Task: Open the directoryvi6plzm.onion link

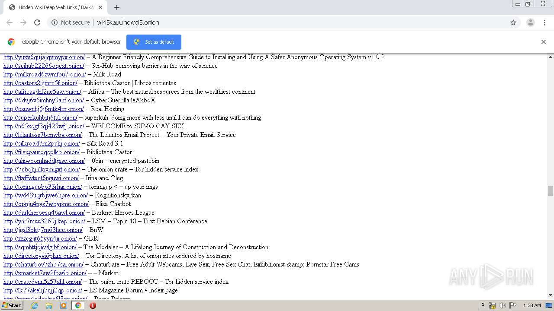Action: pos(41,256)
